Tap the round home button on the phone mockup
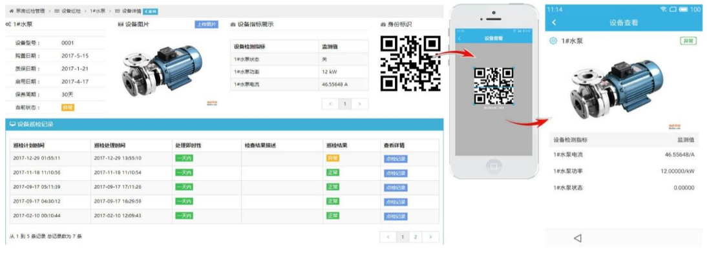This screenshot has height=259, width=707. (x=494, y=166)
